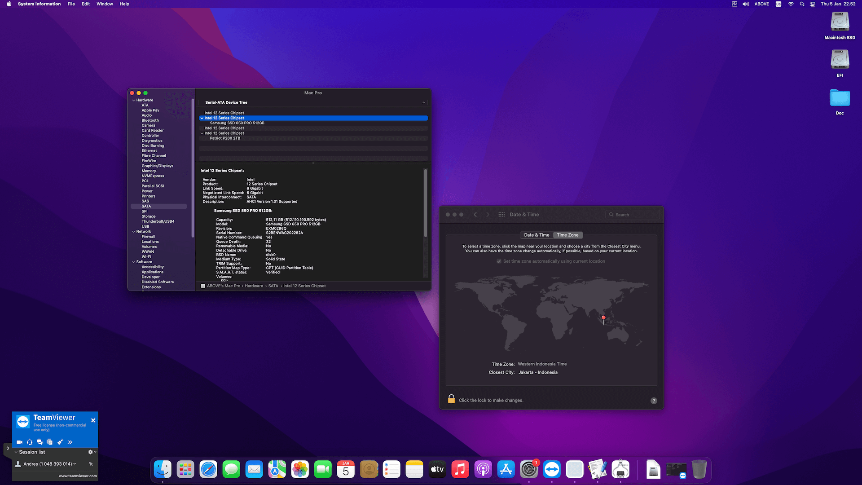
Task: Open the Edit menu
Action: point(86,4)
